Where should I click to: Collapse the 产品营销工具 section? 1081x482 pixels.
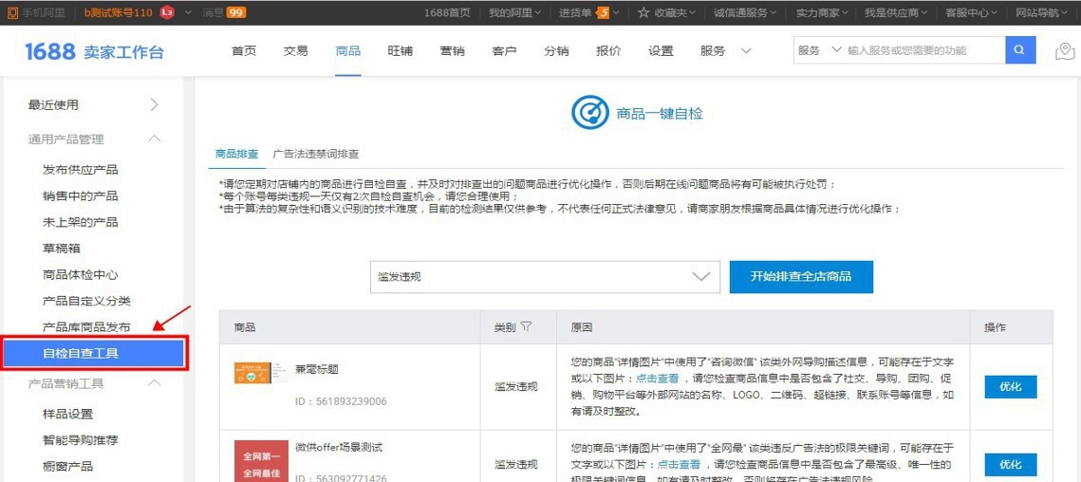(155, 383)
